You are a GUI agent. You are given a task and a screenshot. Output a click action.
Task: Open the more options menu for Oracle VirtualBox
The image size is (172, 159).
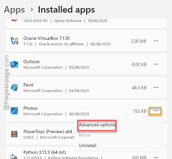[x=156, y=41]
